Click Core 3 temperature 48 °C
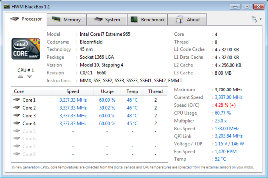268x178 pixels. pyautogui.click(x=132, y=116)
